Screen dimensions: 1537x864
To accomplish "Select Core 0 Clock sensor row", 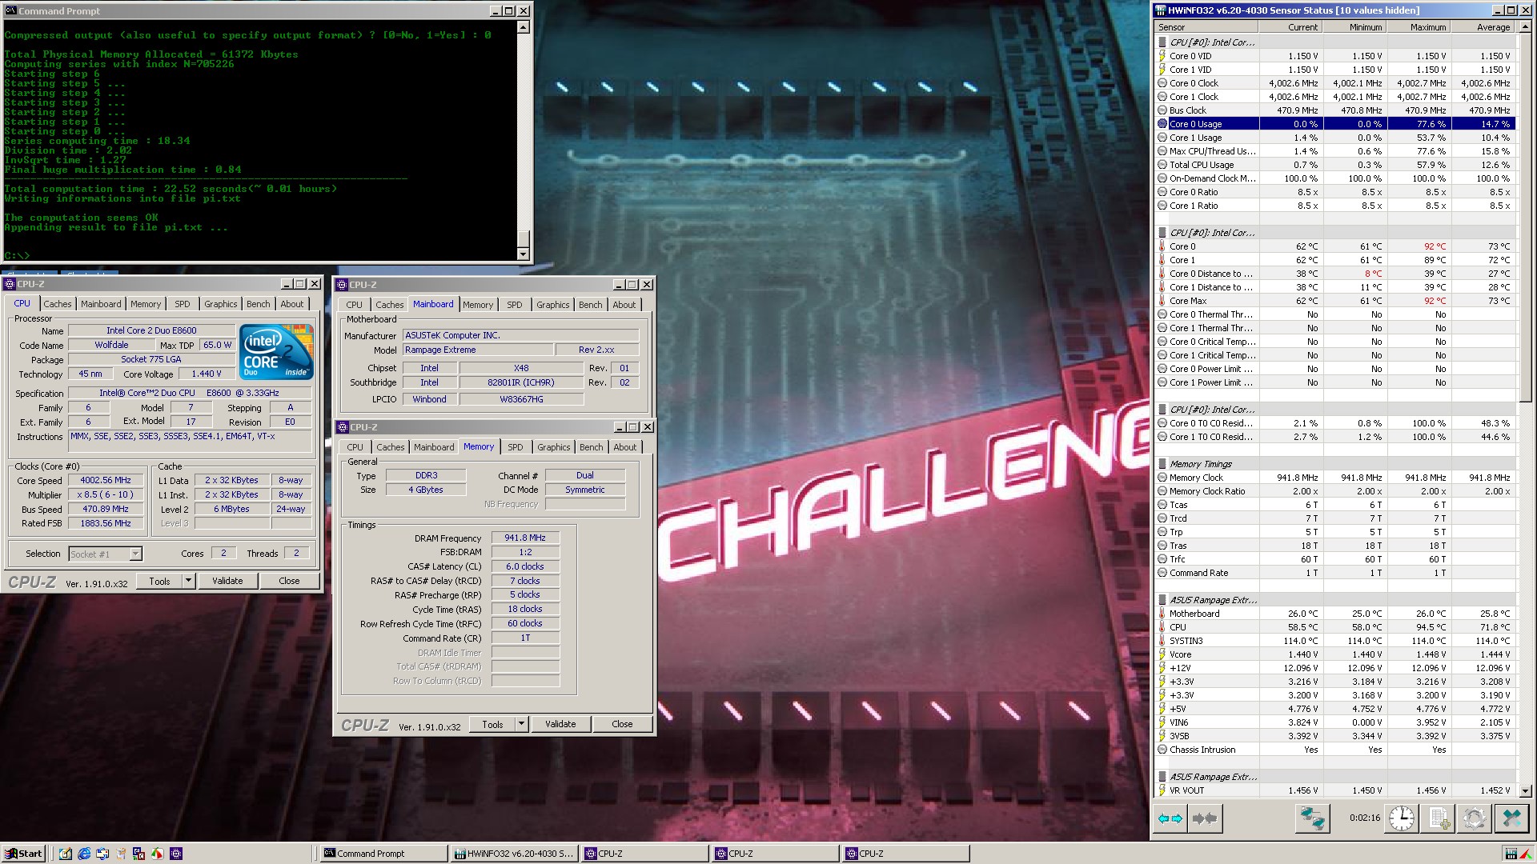I will click(x=1335, y=83).
